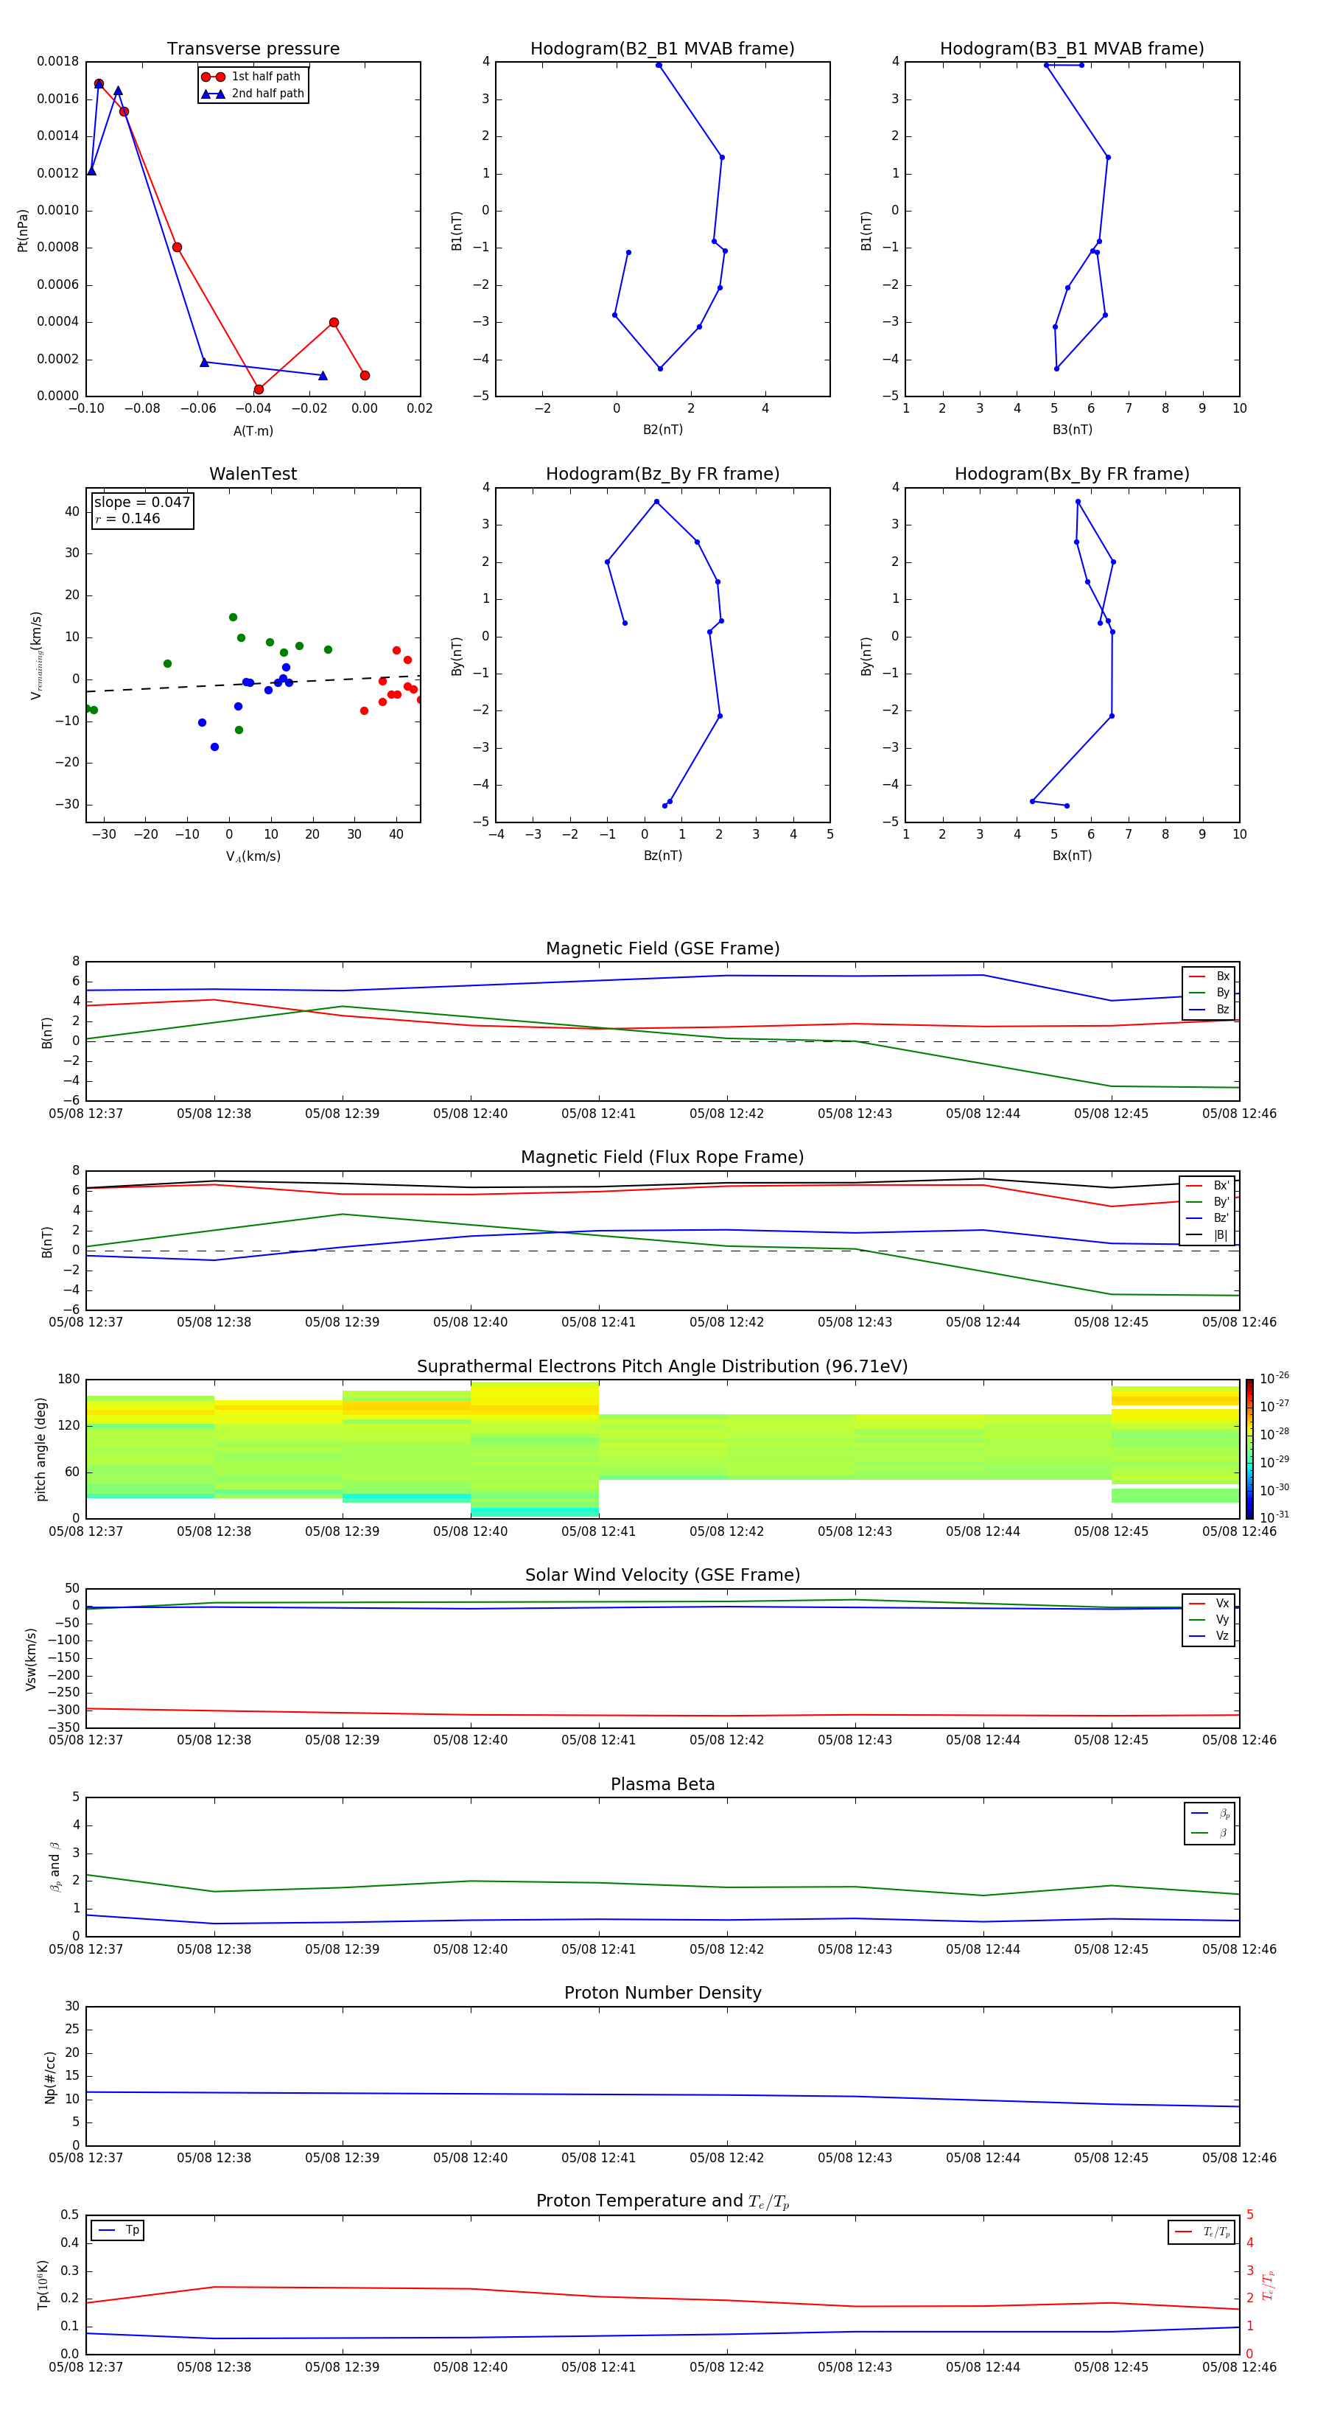Select the 'Tp' legend entry
The image size is (1326, 2432).
click(x=118, y=2231)
